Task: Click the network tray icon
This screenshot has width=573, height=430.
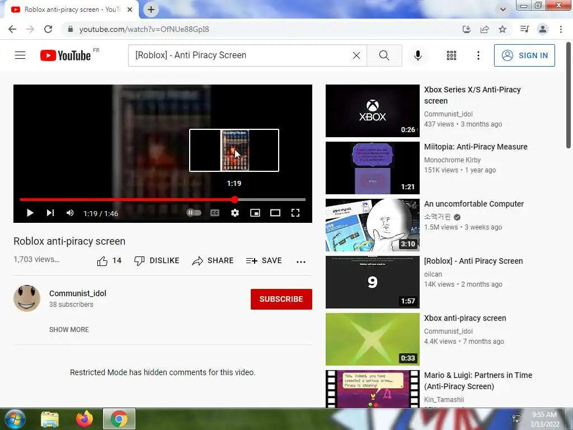Action: pos(516,419)
